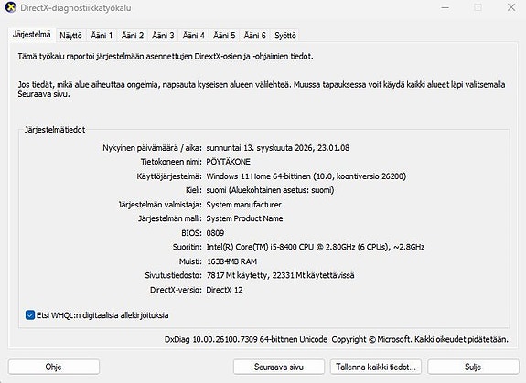Select the Ääni 1 tab
Viewport: 526px width, 383px height.
click(102, 36)
